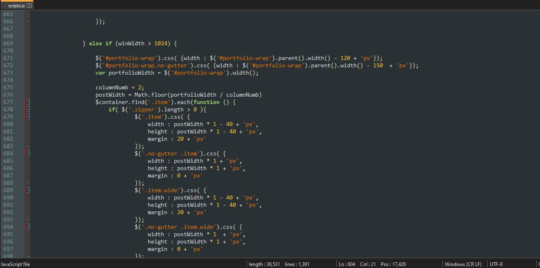Click the 'length : 39,531' status entry
The height and width of the screenshot is (268, 540).
coord(264,264)
